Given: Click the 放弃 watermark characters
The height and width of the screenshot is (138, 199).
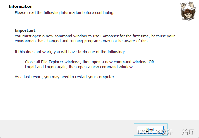Looking at the screenshot, I should (166, 132).
